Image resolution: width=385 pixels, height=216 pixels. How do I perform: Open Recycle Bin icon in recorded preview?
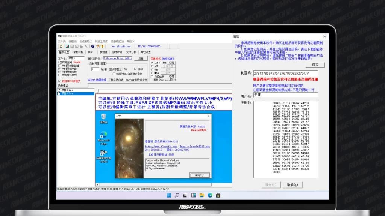[x=103, y=117]
